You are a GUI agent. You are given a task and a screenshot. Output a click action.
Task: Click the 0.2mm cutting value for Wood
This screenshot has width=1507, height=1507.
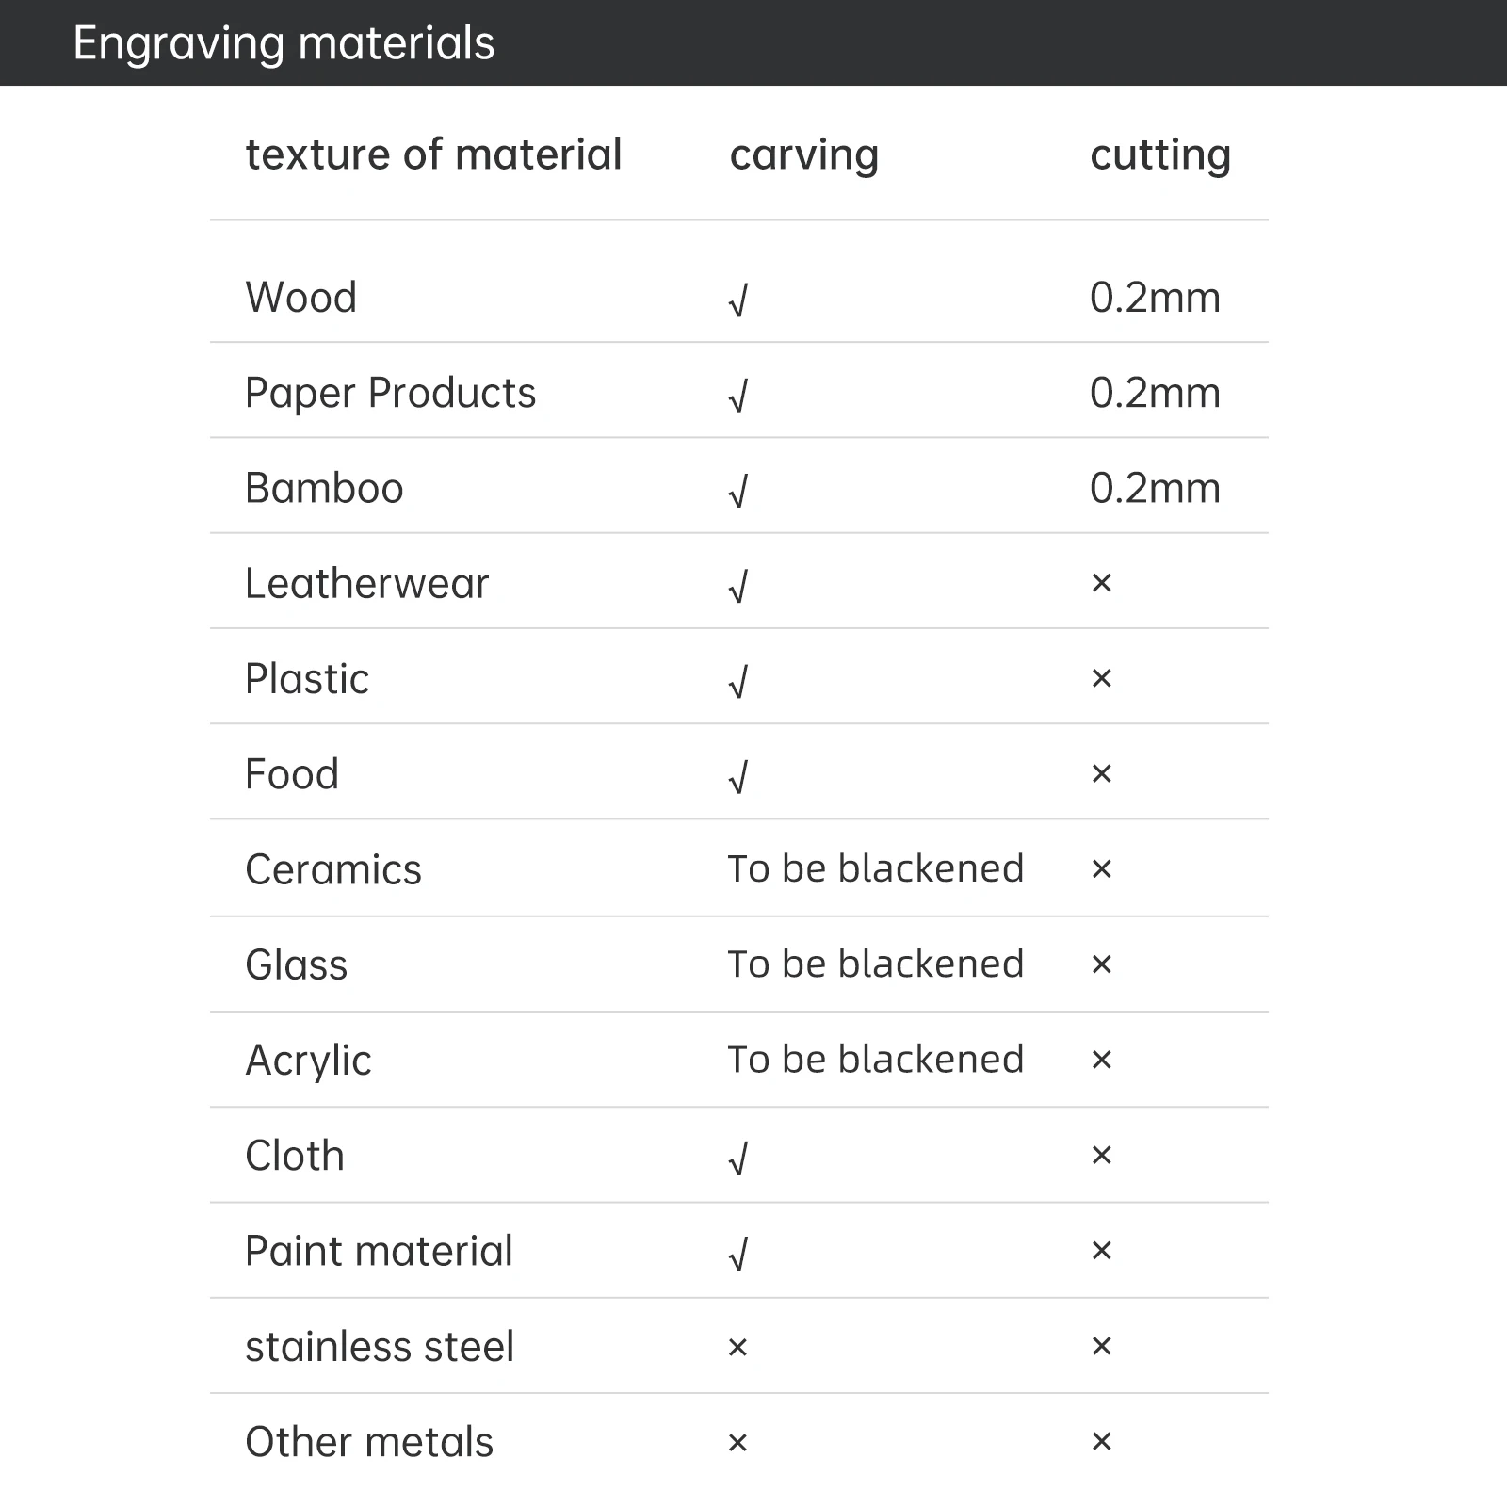coord(1155,298)
